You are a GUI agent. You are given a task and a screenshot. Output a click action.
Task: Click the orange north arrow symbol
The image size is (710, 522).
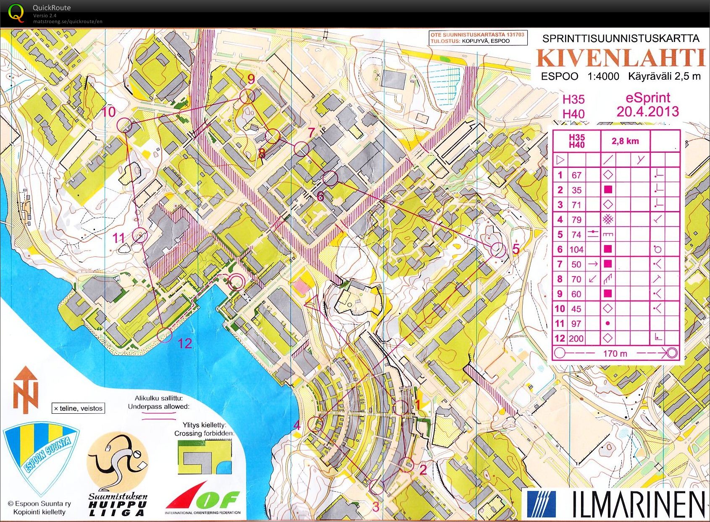(26, 389)
